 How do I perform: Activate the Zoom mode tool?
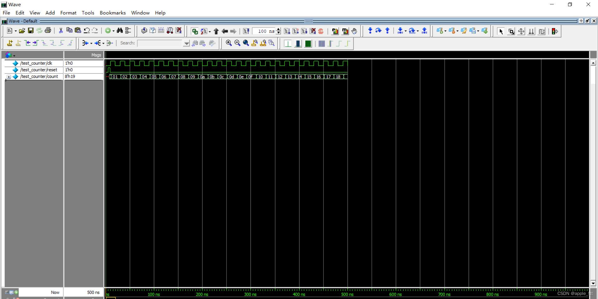tap(511, 31)
